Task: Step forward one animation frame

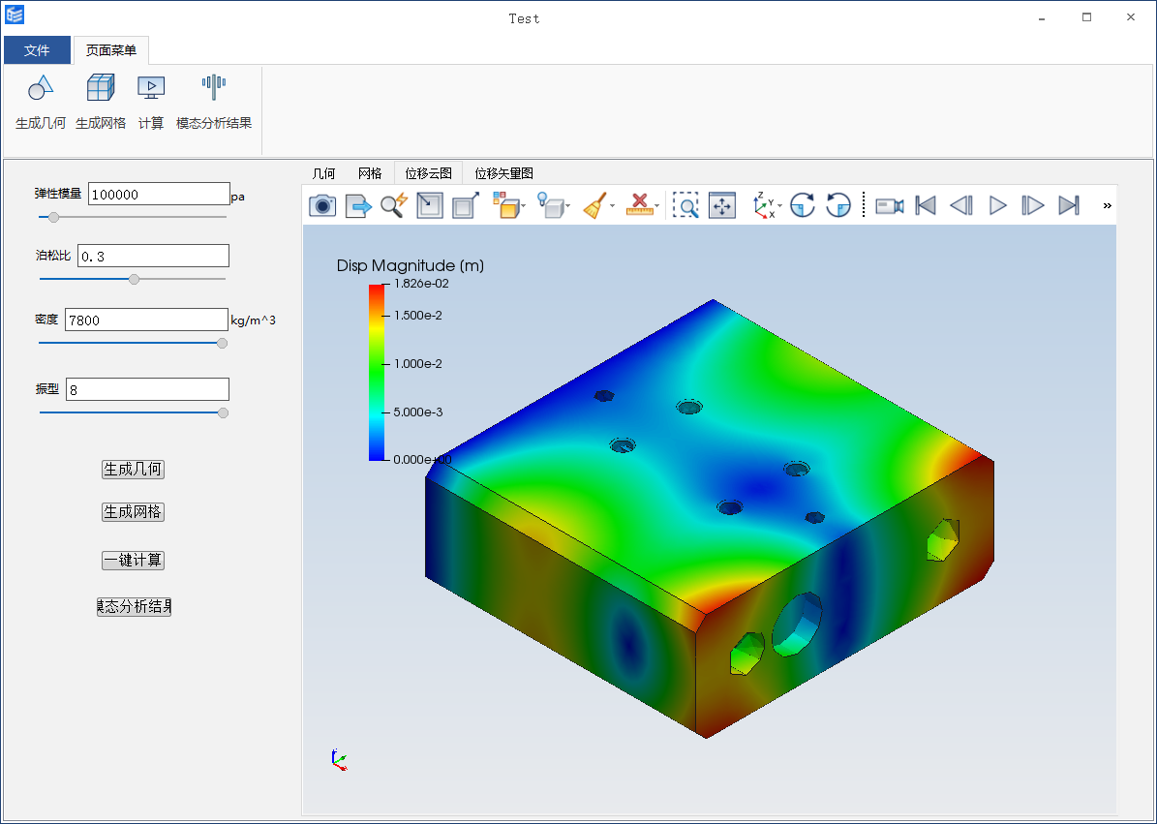Action: click(1032, 205)
